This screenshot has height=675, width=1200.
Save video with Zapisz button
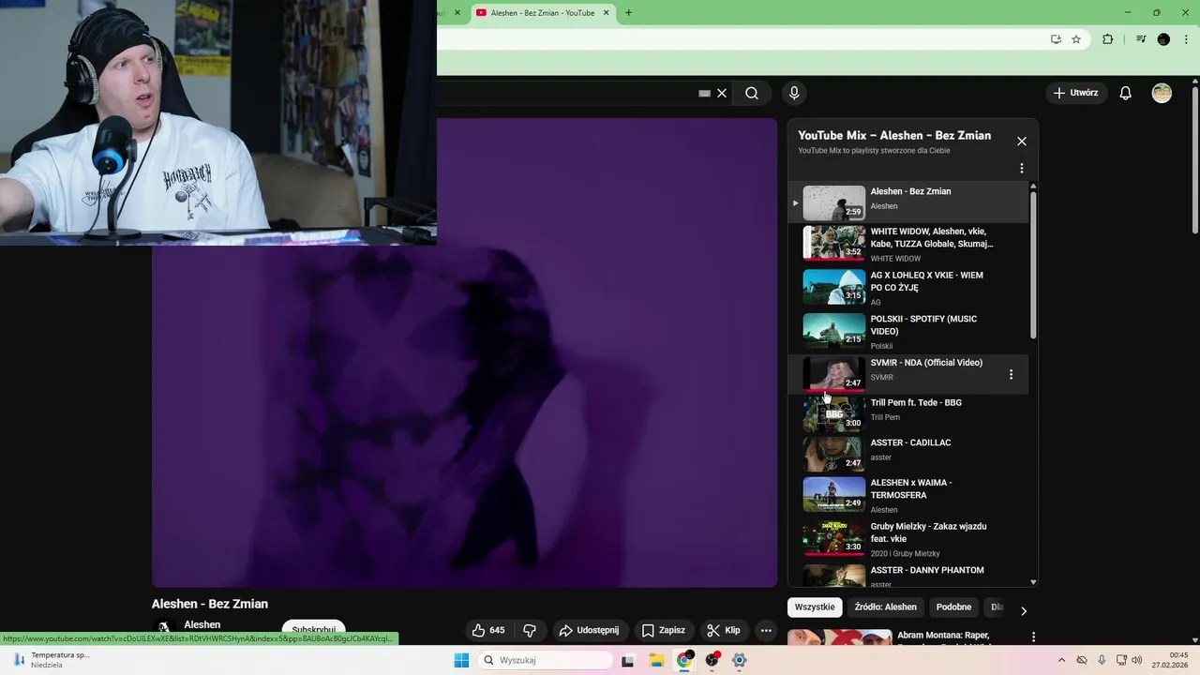tap(663, 630)
